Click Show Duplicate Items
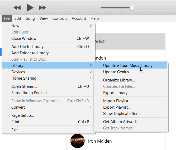The width and height of the screenshot is (176, 150). [131, 114]
